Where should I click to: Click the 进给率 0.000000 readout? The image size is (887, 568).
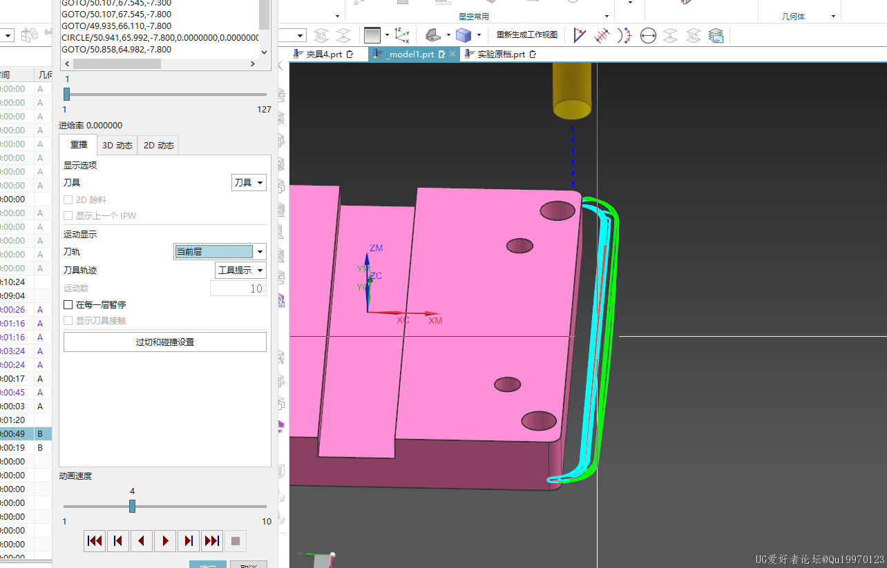90,125
